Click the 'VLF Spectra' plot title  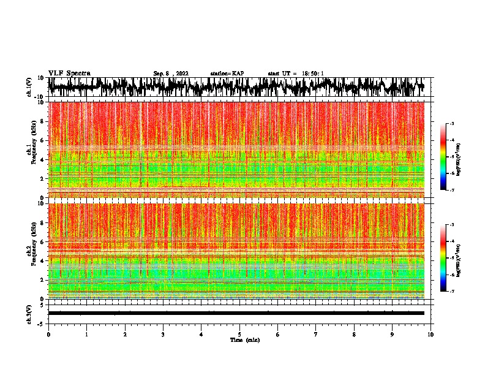coord(69,74)
